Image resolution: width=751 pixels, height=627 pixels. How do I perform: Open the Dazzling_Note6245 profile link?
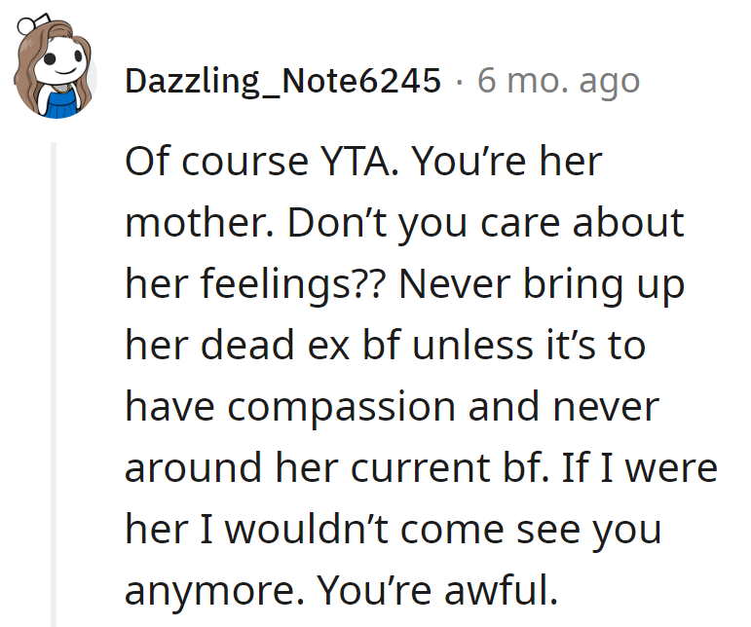tap(282, 81)
